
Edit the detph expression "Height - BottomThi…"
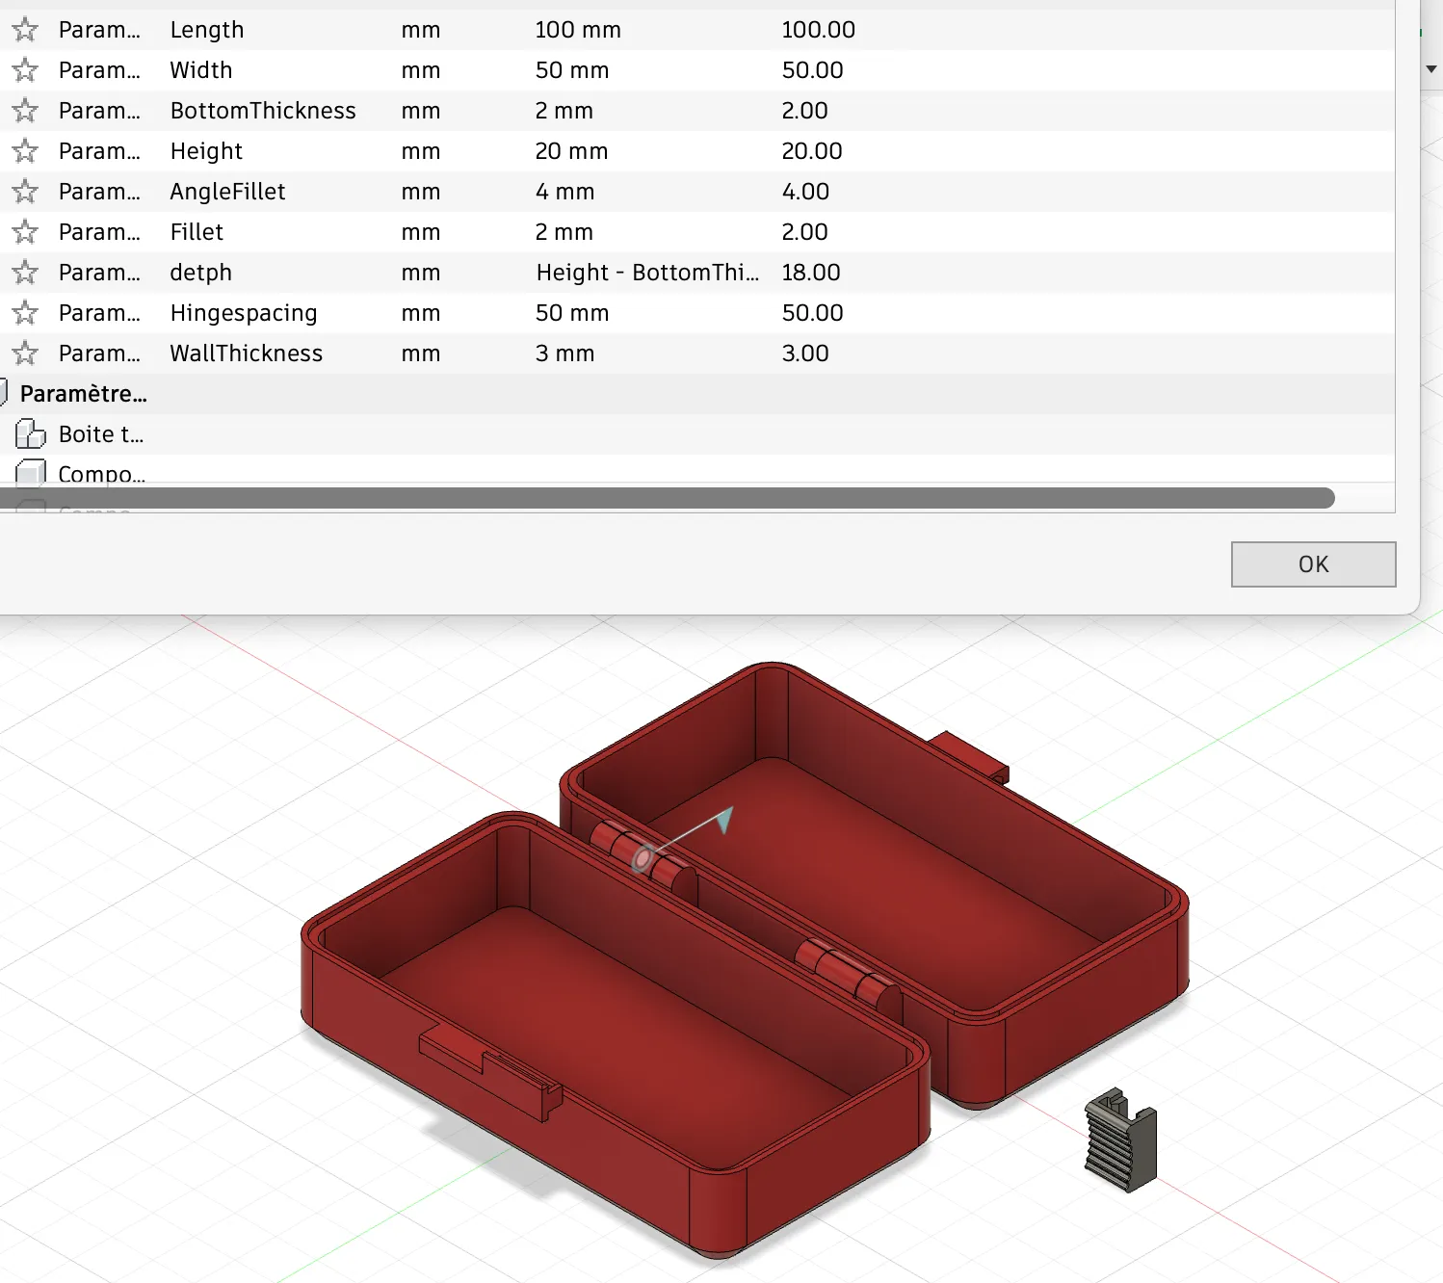(x=645, y=272)
